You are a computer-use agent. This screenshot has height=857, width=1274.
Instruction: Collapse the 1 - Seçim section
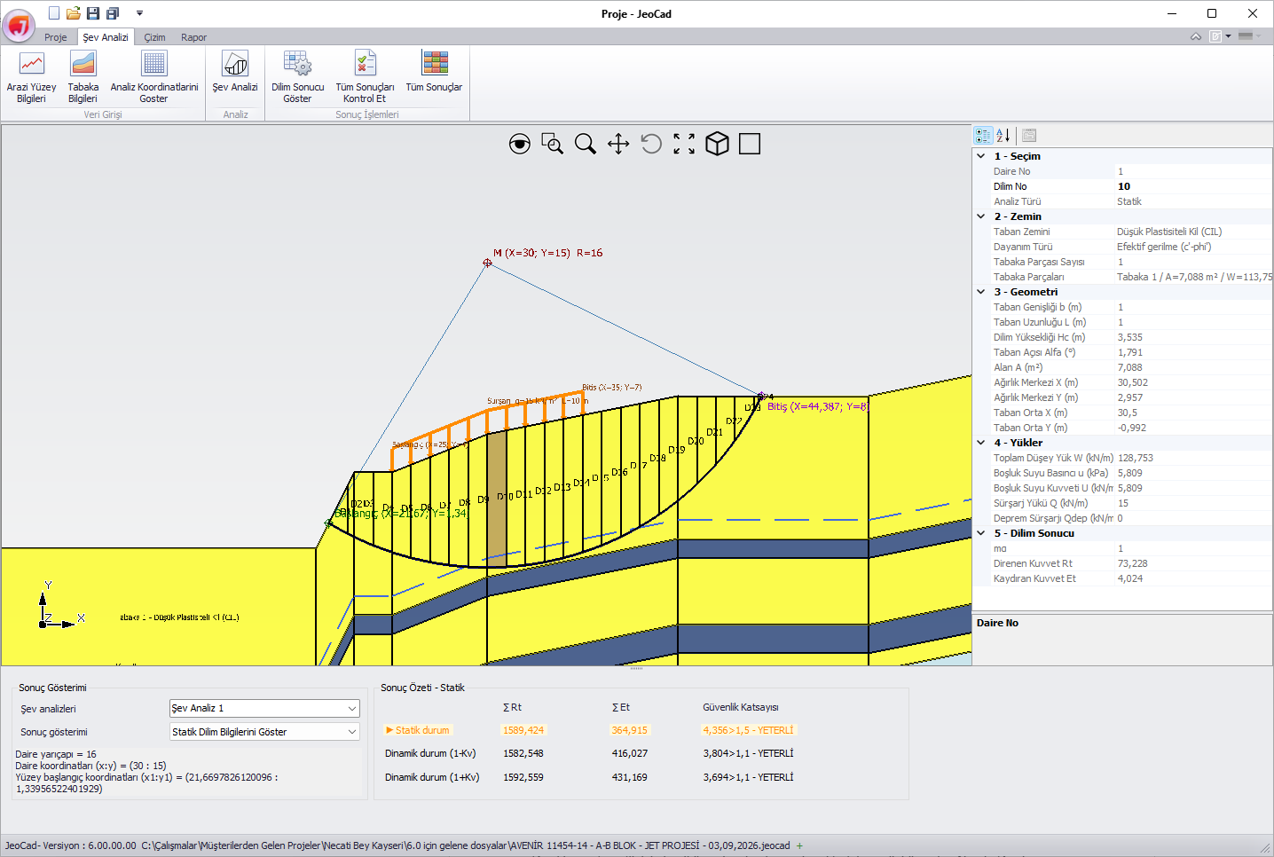click(x=981, y=156)
